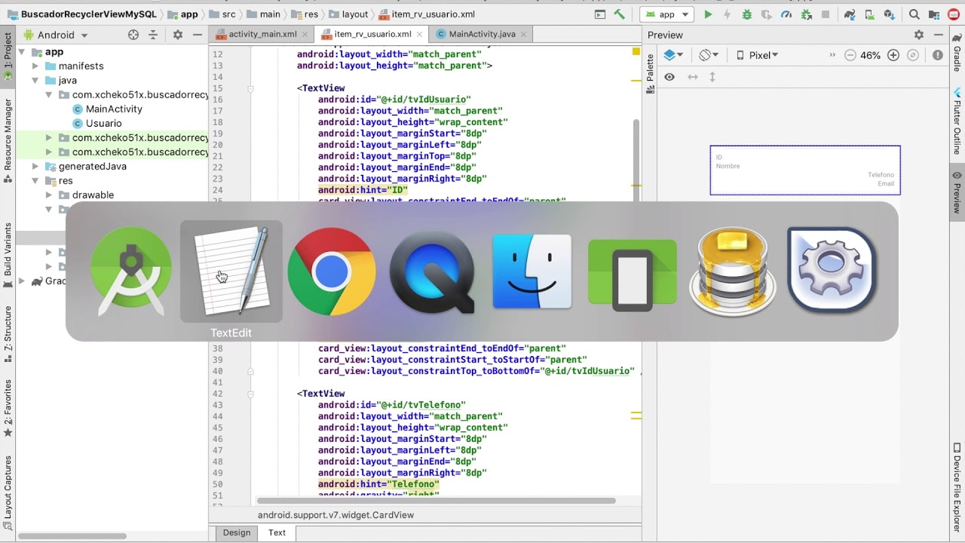
Task: Open the Usuario class in the tree
Action: 103,124
